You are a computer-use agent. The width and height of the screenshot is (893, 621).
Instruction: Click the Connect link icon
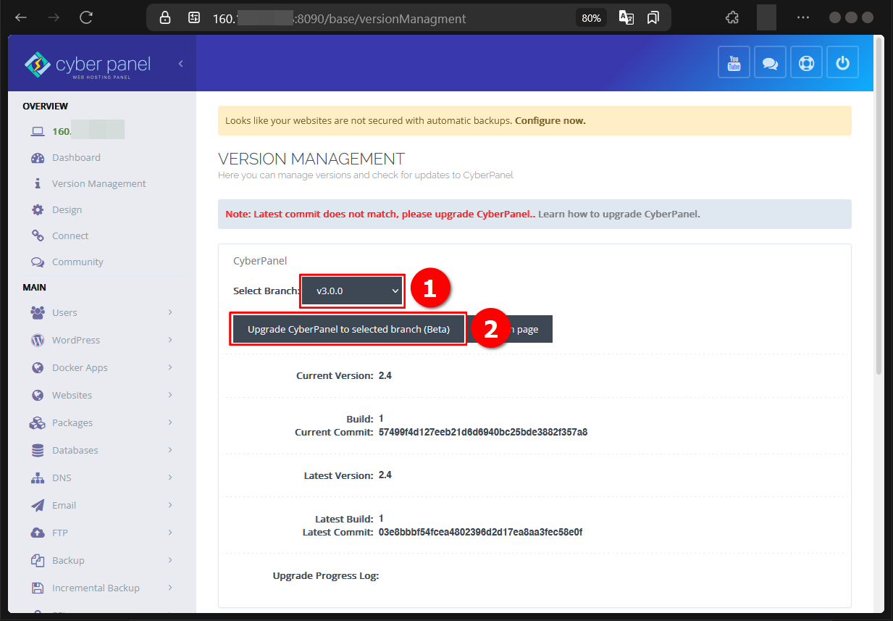coord(38,236)
